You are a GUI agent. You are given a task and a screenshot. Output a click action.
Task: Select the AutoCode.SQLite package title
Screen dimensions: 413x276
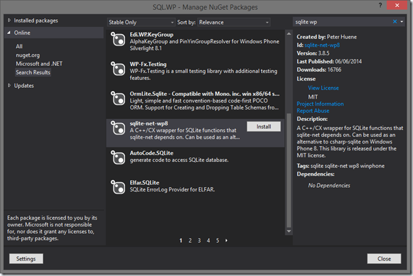pos(151,153)
